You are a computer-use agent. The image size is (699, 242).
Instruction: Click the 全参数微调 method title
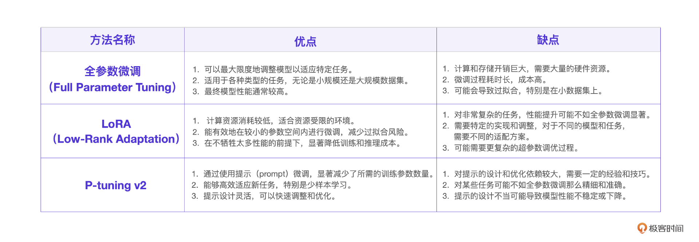pos(112,71)
